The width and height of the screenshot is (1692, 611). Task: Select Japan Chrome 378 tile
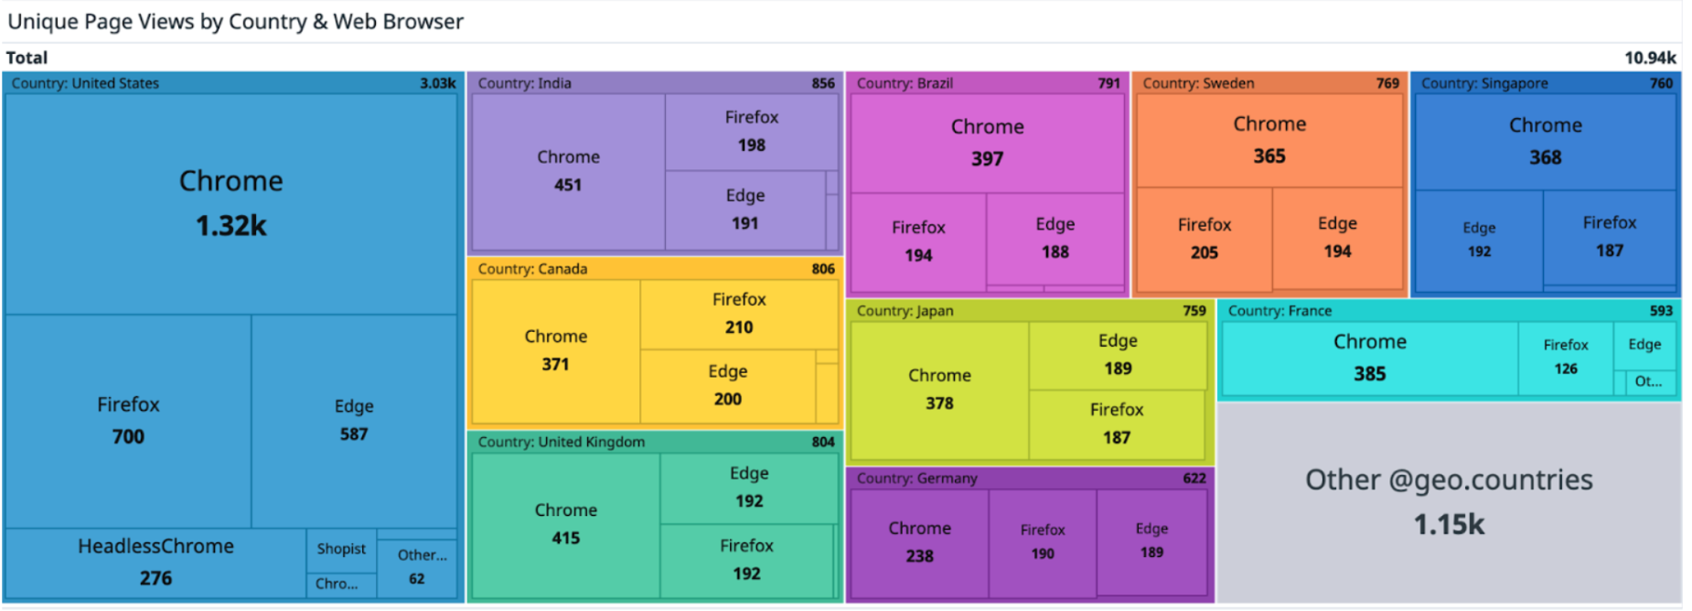tap(939, 390)
